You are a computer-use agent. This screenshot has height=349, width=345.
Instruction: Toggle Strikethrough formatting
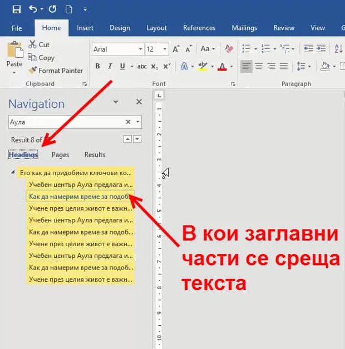[142, 66]
